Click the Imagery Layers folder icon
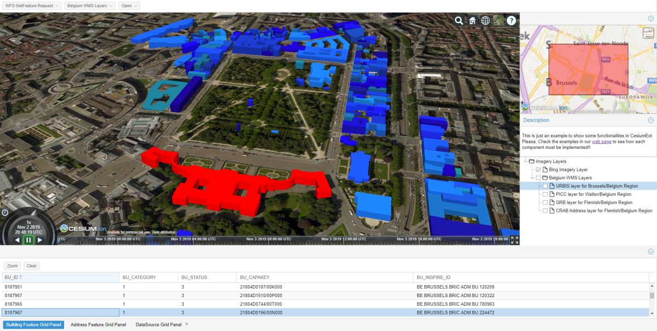This screenshot has width=657, height=331. coord(532,161)
